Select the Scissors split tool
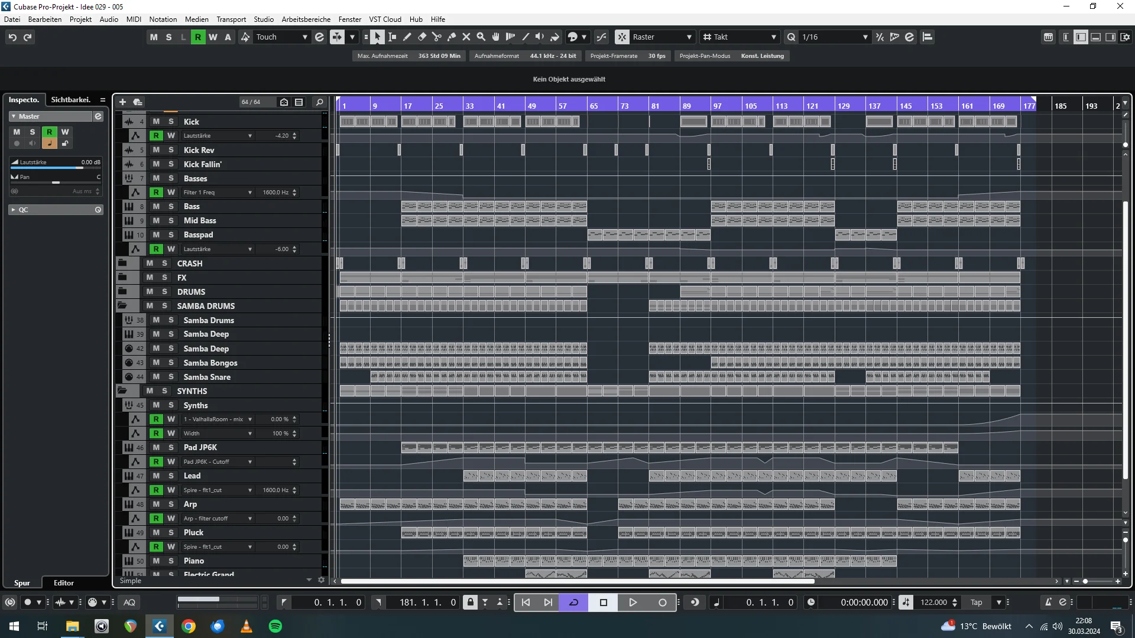The height and width of the screenshot is (638, 1135). pyautogui.click(x=437, y=37)
